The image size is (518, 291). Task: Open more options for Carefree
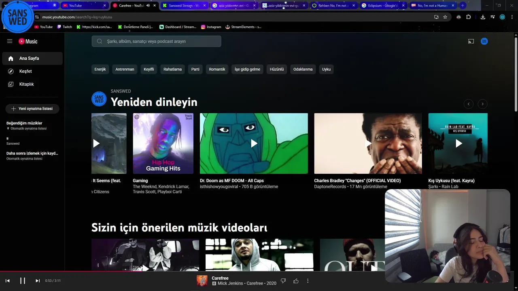(x=308, y=280)
